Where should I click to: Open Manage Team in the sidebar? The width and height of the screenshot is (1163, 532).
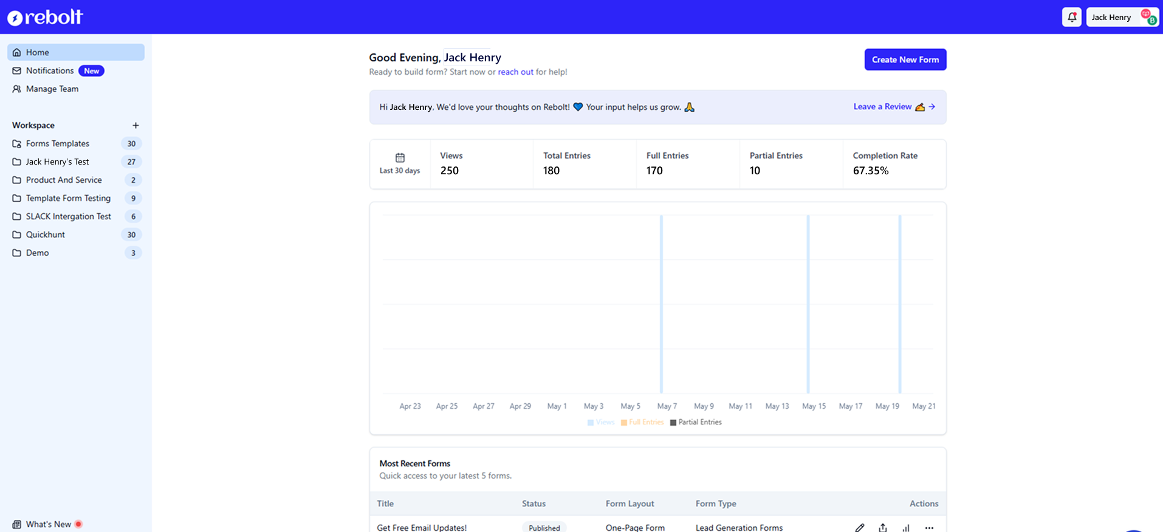click(52, 89)
